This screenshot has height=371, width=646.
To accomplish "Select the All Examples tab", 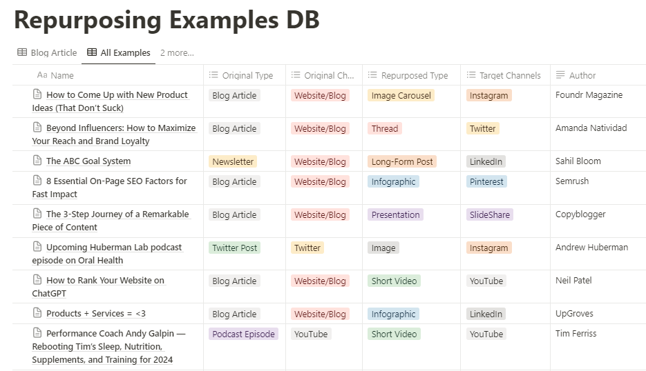I will point(125,52).
